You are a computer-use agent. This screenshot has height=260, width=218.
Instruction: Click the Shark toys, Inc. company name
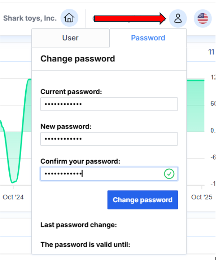tap(30, 18)
